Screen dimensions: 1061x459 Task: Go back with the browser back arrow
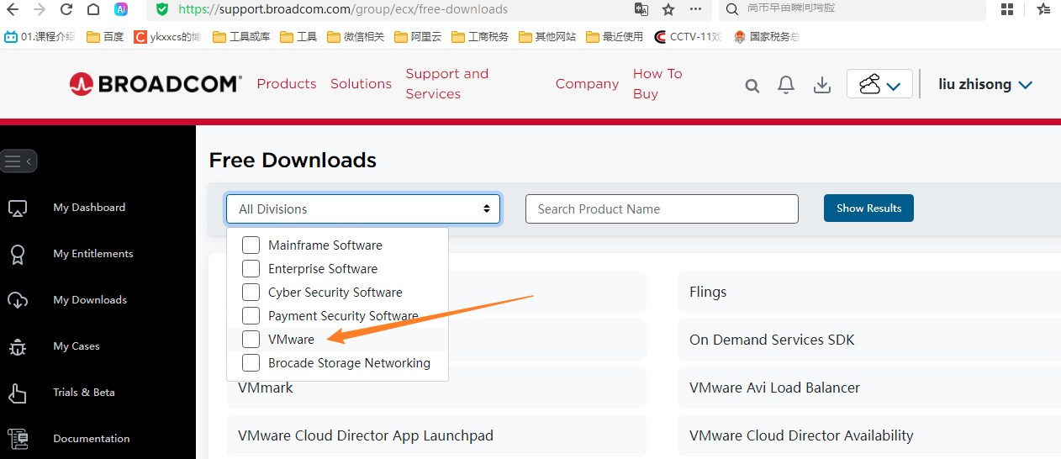pyautogui.click(x=13, y=9)
